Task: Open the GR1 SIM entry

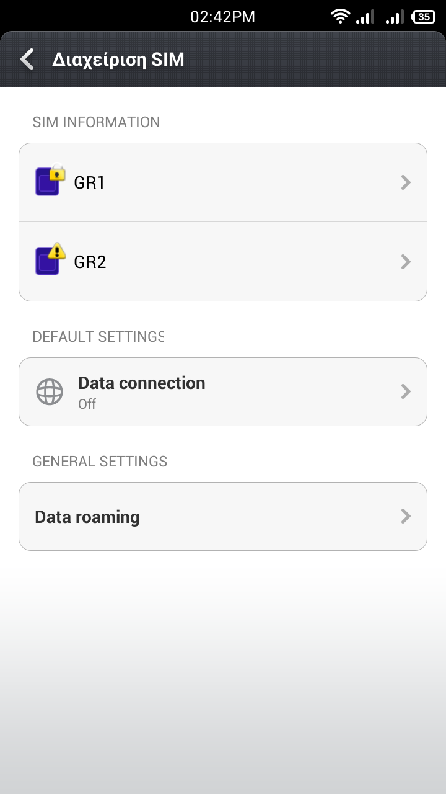Action: click(223, 182)
